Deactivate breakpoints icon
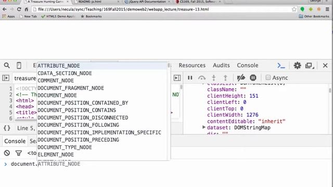The width and height of the screenshot is (333, 187). (x=241, y=78)
